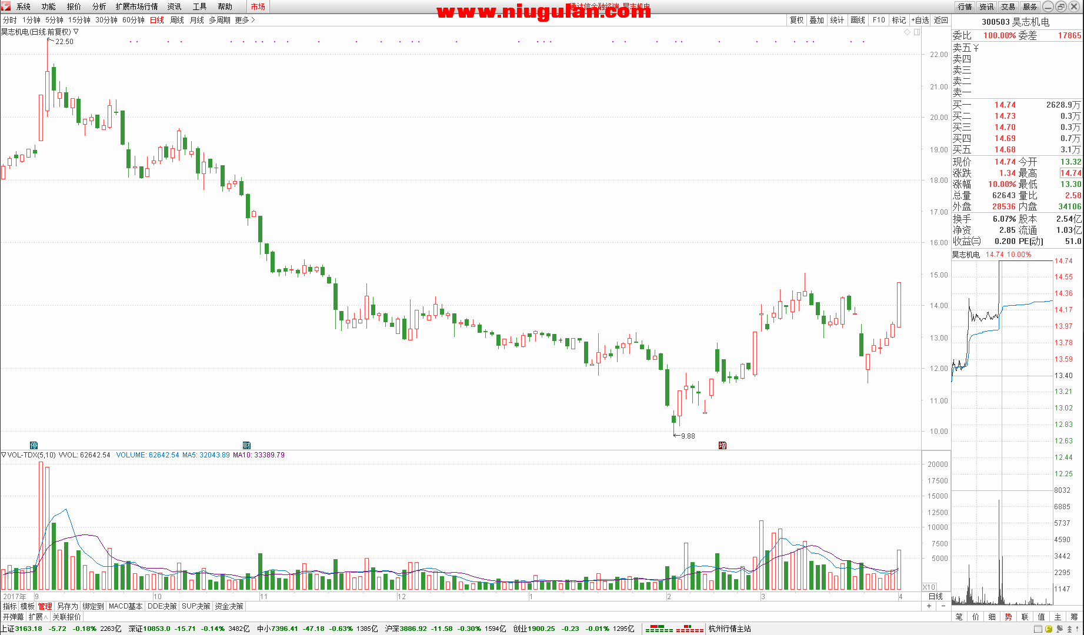Restore the window with round restore button
1084x635 pixels.
(x=1060, y=6)
